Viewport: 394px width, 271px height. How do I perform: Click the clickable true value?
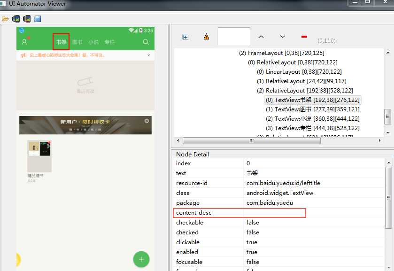coord(252,242)
